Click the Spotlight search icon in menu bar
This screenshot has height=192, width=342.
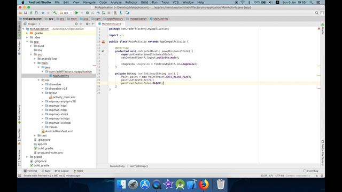[311, 2]
